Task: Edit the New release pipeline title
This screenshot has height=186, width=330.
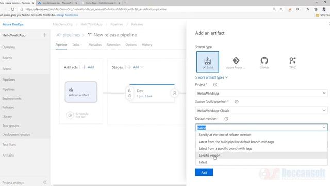Action: (115, 35)
